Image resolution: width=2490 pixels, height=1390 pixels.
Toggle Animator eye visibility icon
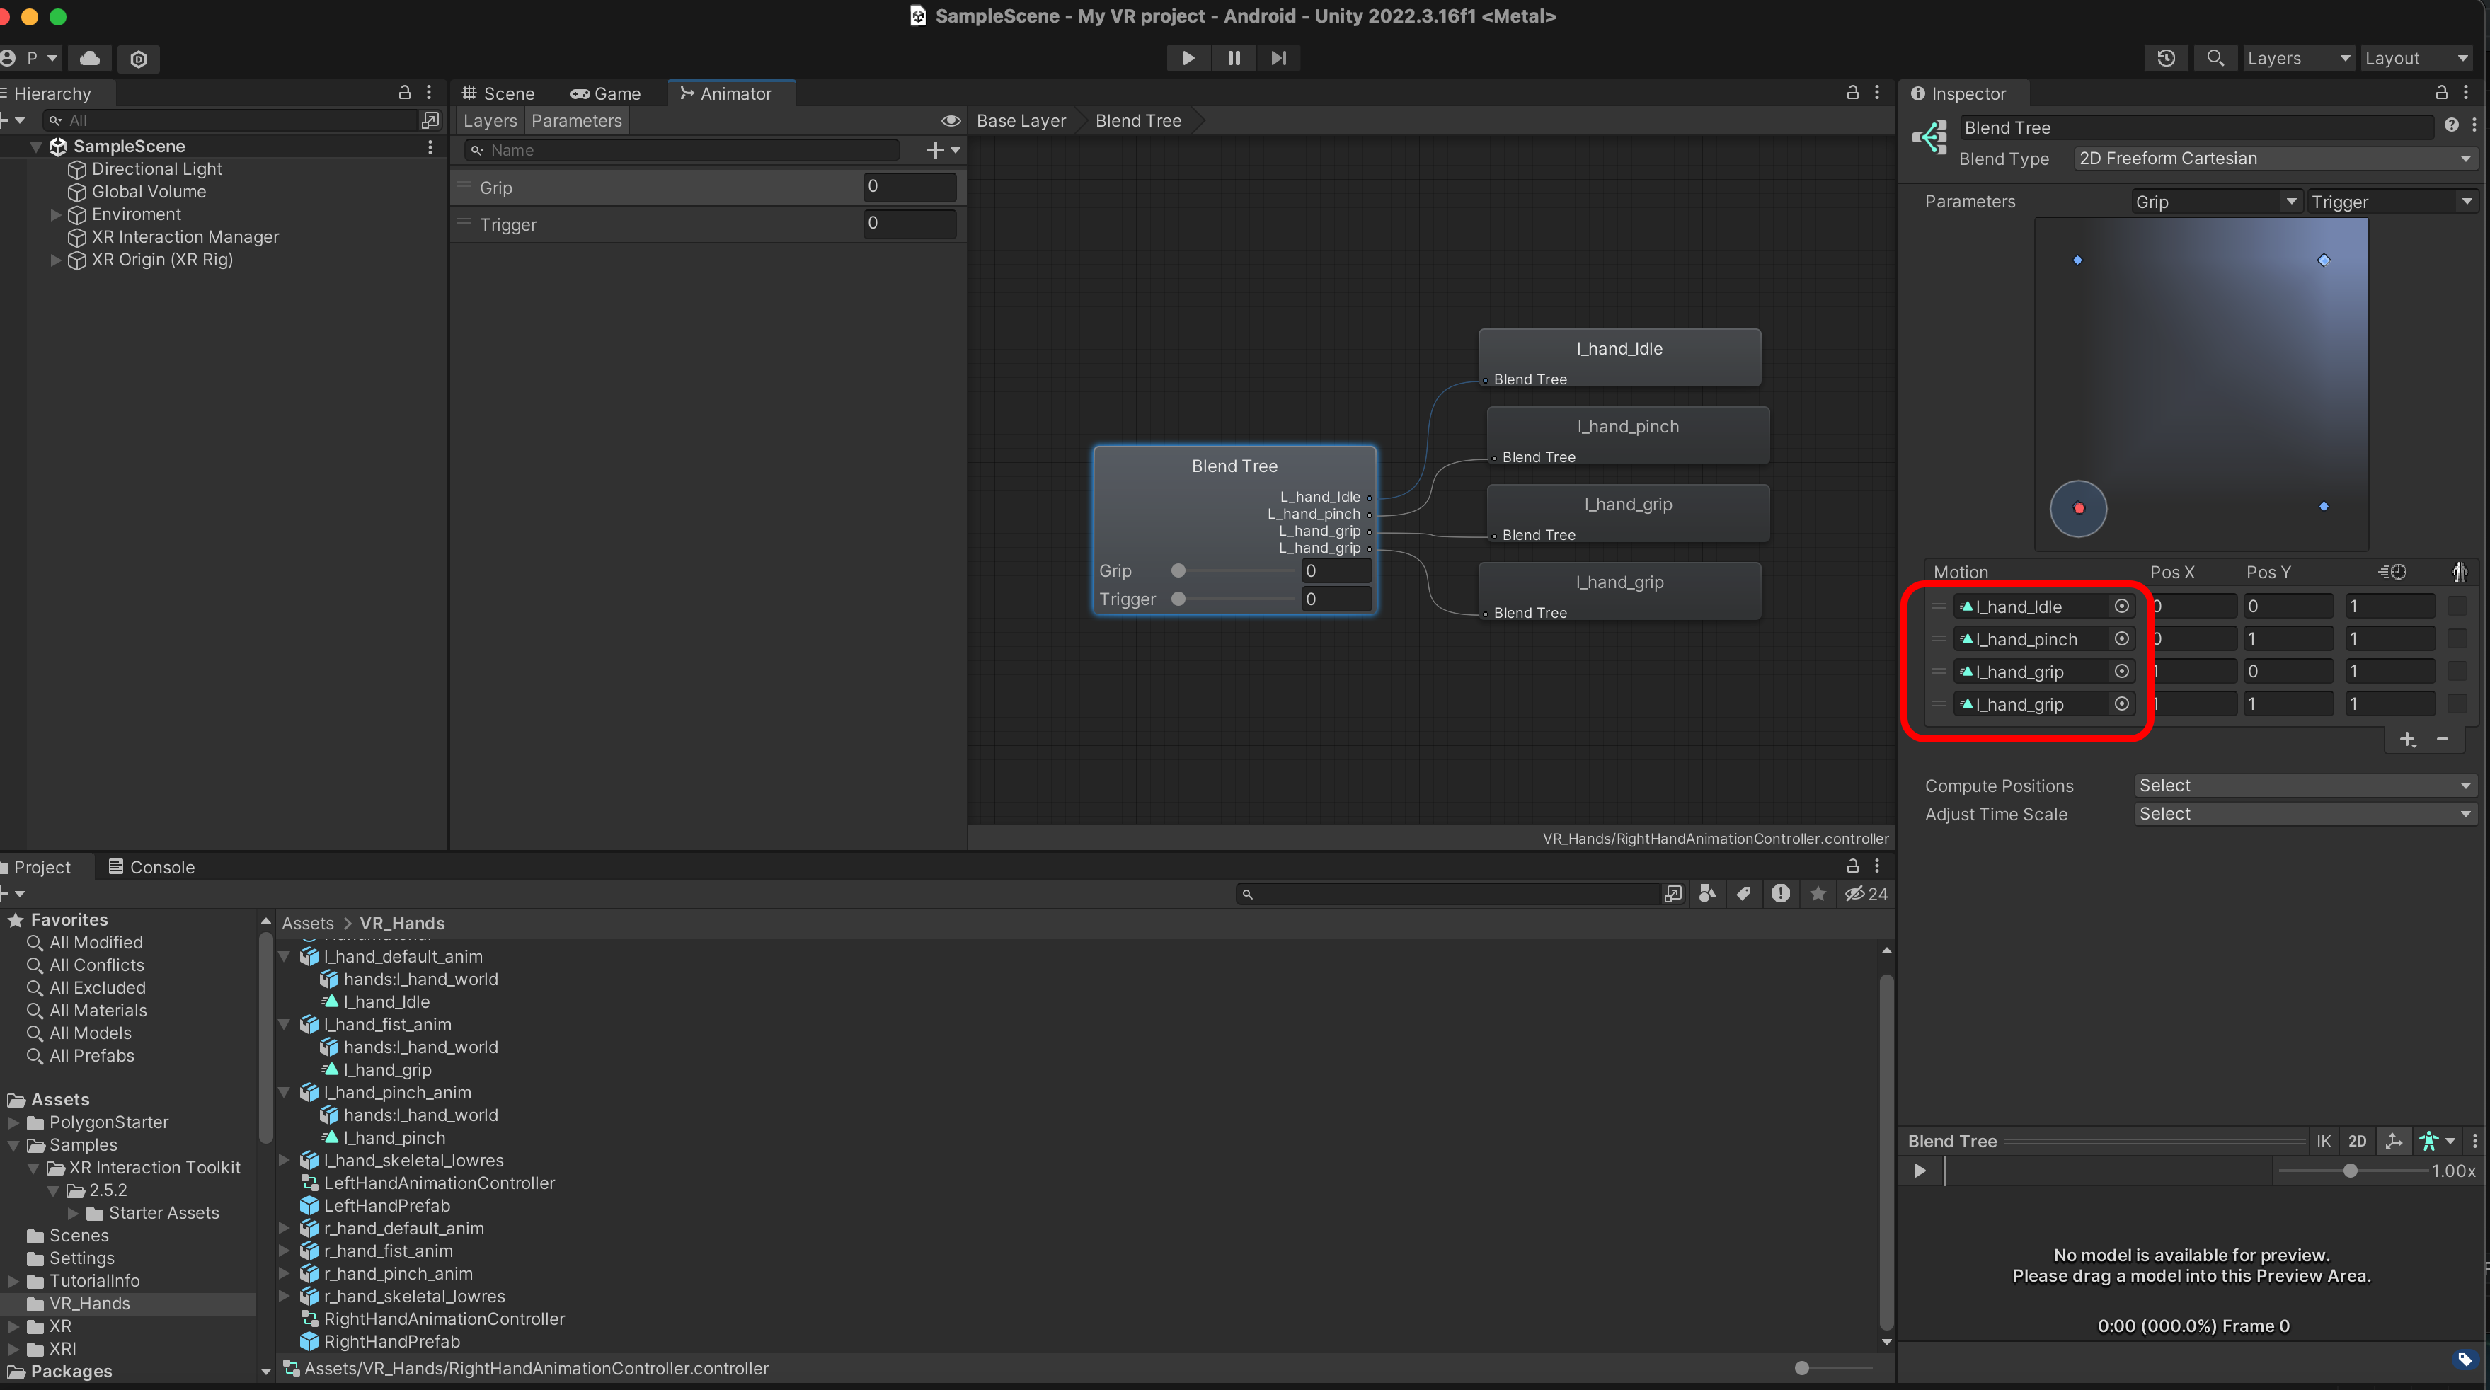tap(950, 121)
